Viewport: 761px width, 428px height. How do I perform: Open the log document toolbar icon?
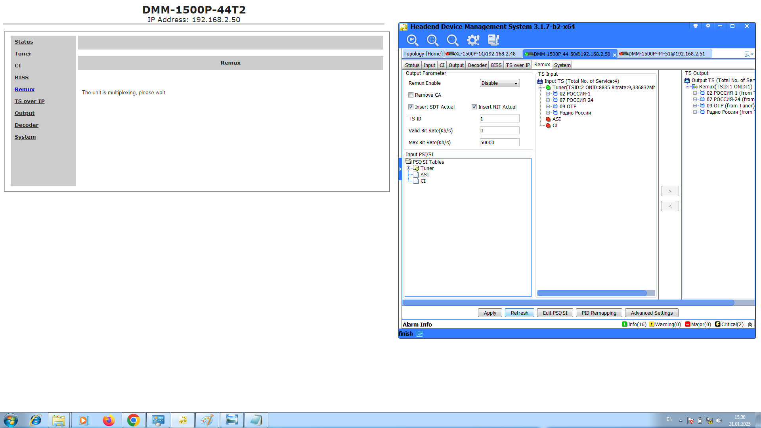coord(493,40)
